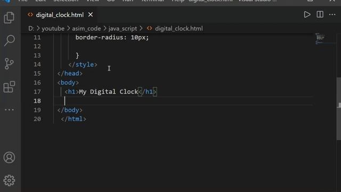Viewport: 341px width, 192px height.
Task: Expand the youtube breadcrumb folder
Action: [53, 28]
